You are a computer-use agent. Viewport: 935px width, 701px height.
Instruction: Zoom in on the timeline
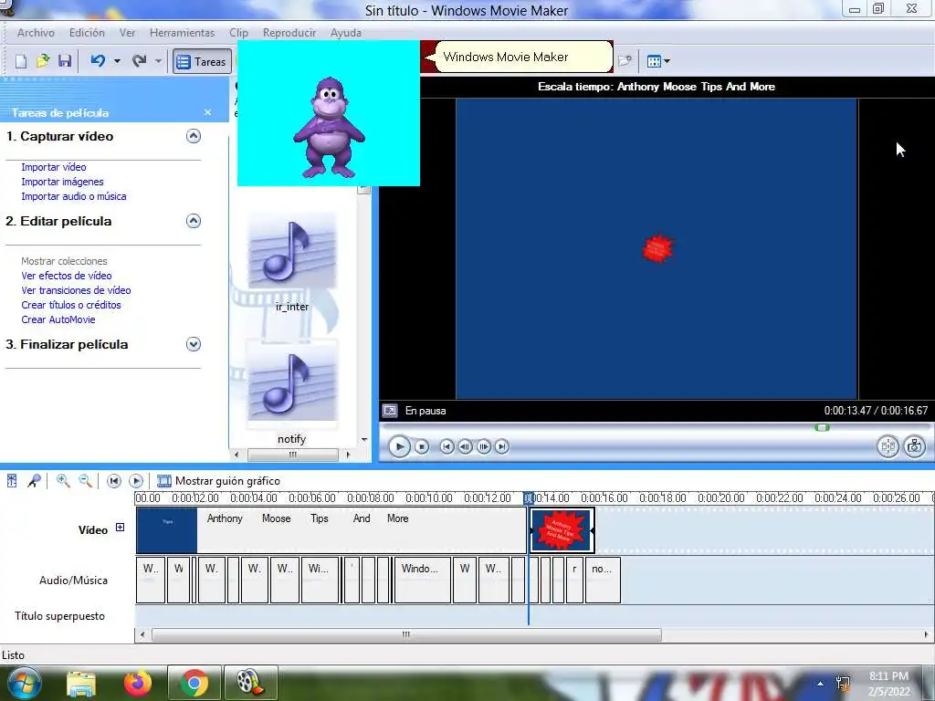(x=63, y=480)
